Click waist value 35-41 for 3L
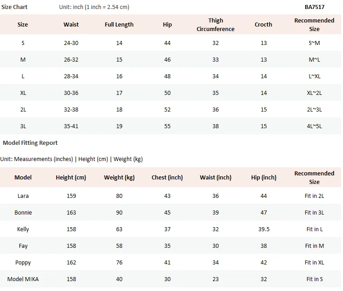 tap(71, 126)
